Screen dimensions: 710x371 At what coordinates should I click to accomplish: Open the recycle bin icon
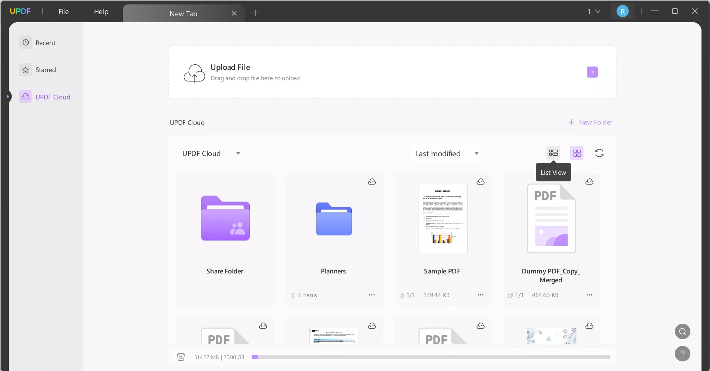[181, 357]
